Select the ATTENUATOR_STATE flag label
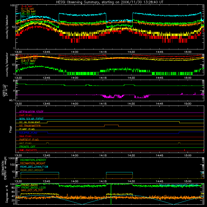The width and height of the screenshot is (207, 207). coord(31,112)
